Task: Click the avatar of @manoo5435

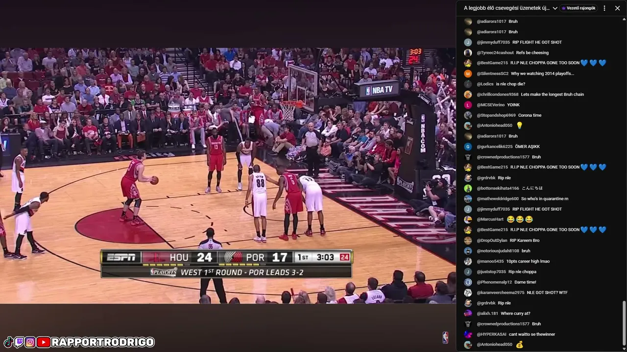Action: tap(468, 261)
